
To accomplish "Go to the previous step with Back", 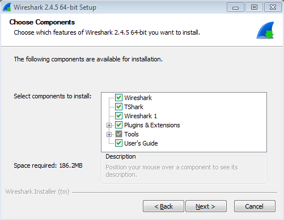I will point(163,206).
